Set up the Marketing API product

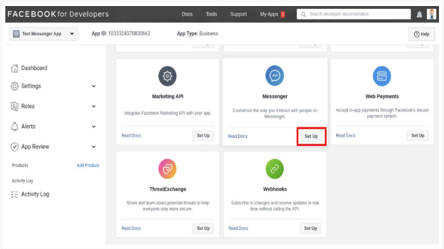coord(203,136)
